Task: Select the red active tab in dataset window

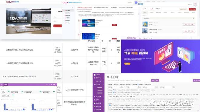Action: pyautogui.click(x=151, y=9)
